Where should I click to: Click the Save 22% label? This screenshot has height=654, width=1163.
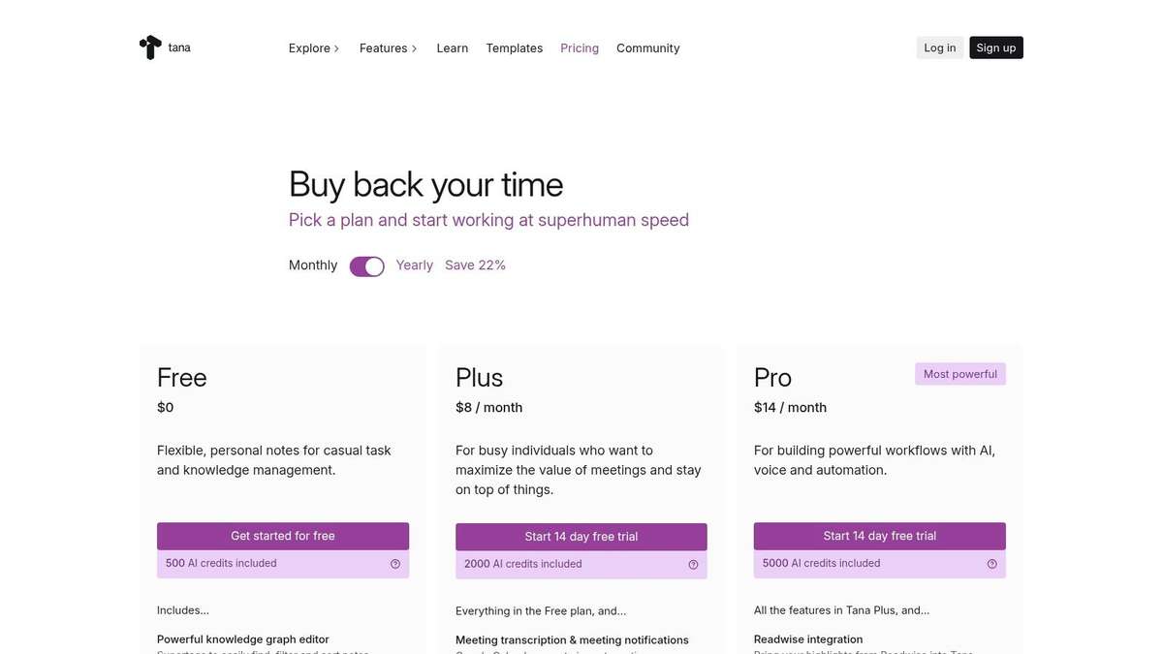(x=475, y=265)
